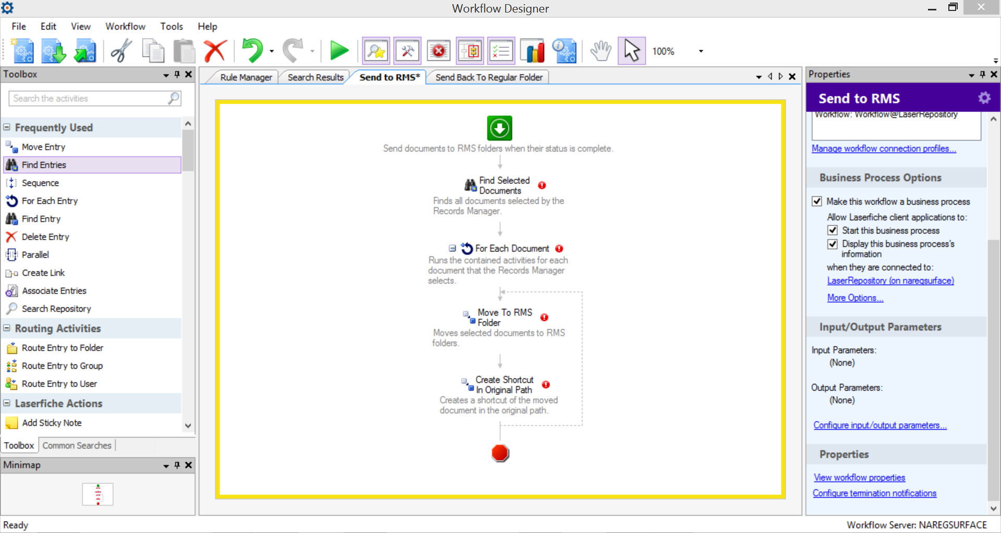
Task: Collapse the For Each Document activity
Action: (453, 249)
